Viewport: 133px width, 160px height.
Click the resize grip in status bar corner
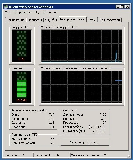[x=129, y=156]
